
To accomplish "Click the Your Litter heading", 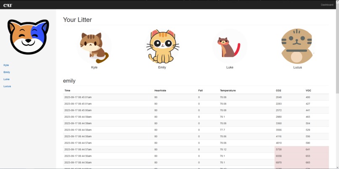I will click(x=77, y=20).
